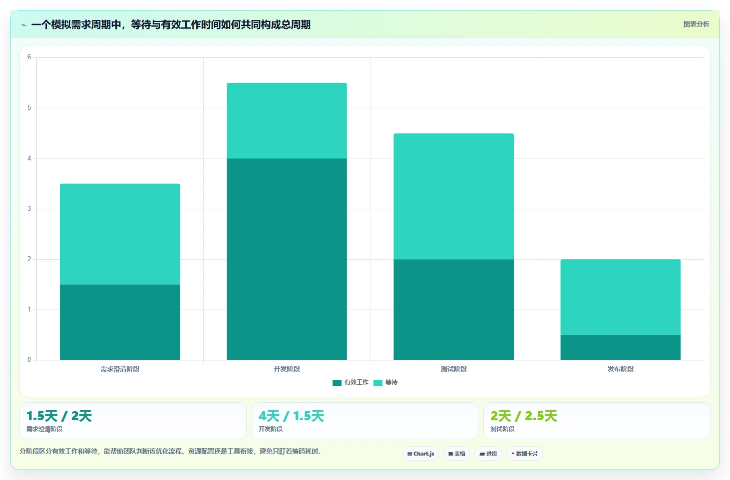Click the 1.5天 / 2天 data card value
The image size is (730, 480).
click(x=59, y=416)
